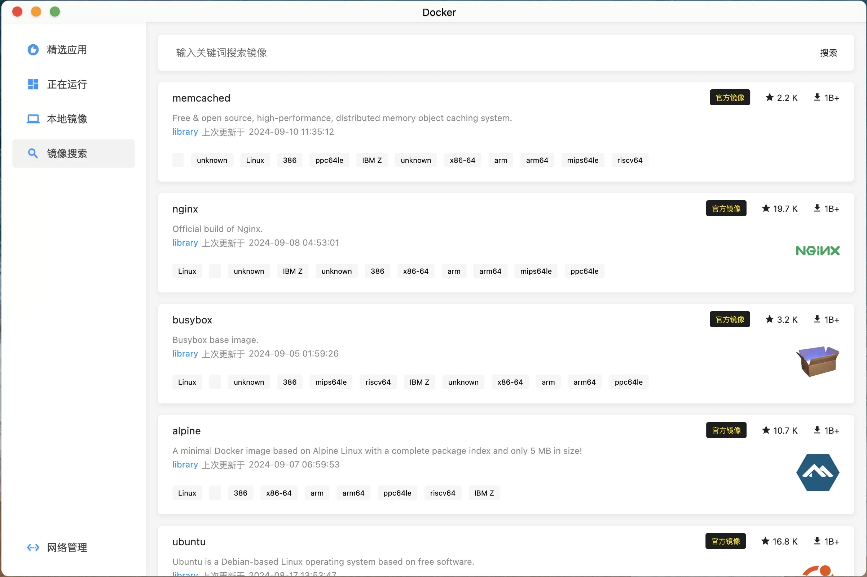The height and width of the screenshot is (577, 867).
Task: Open the 精选应用 featured apps icon
Action: pos(33,50)
